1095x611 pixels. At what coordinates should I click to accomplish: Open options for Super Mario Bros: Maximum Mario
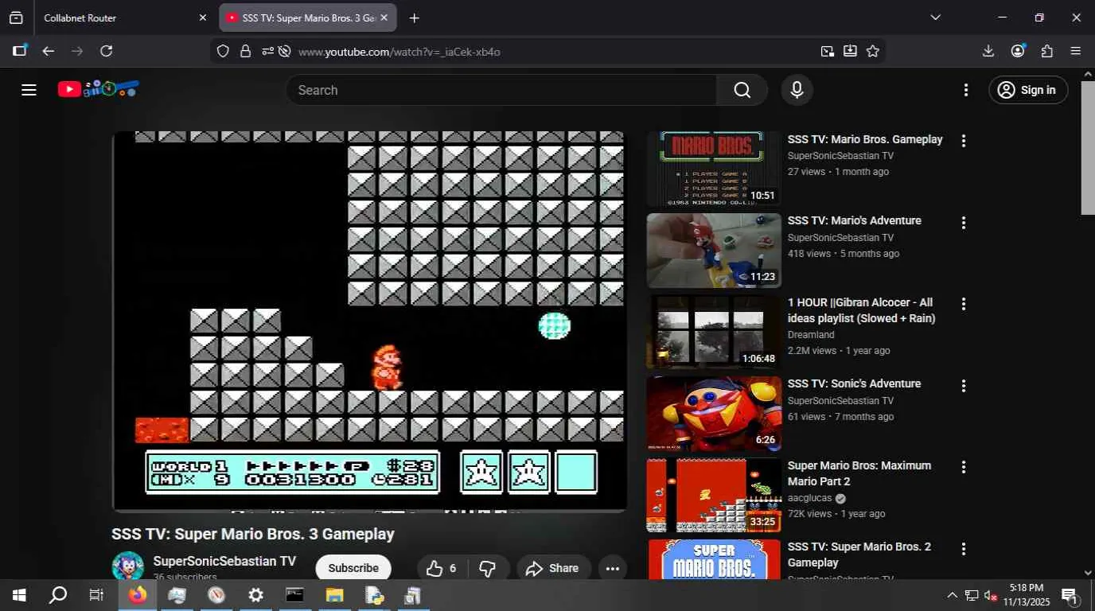(x=964, y=467)
